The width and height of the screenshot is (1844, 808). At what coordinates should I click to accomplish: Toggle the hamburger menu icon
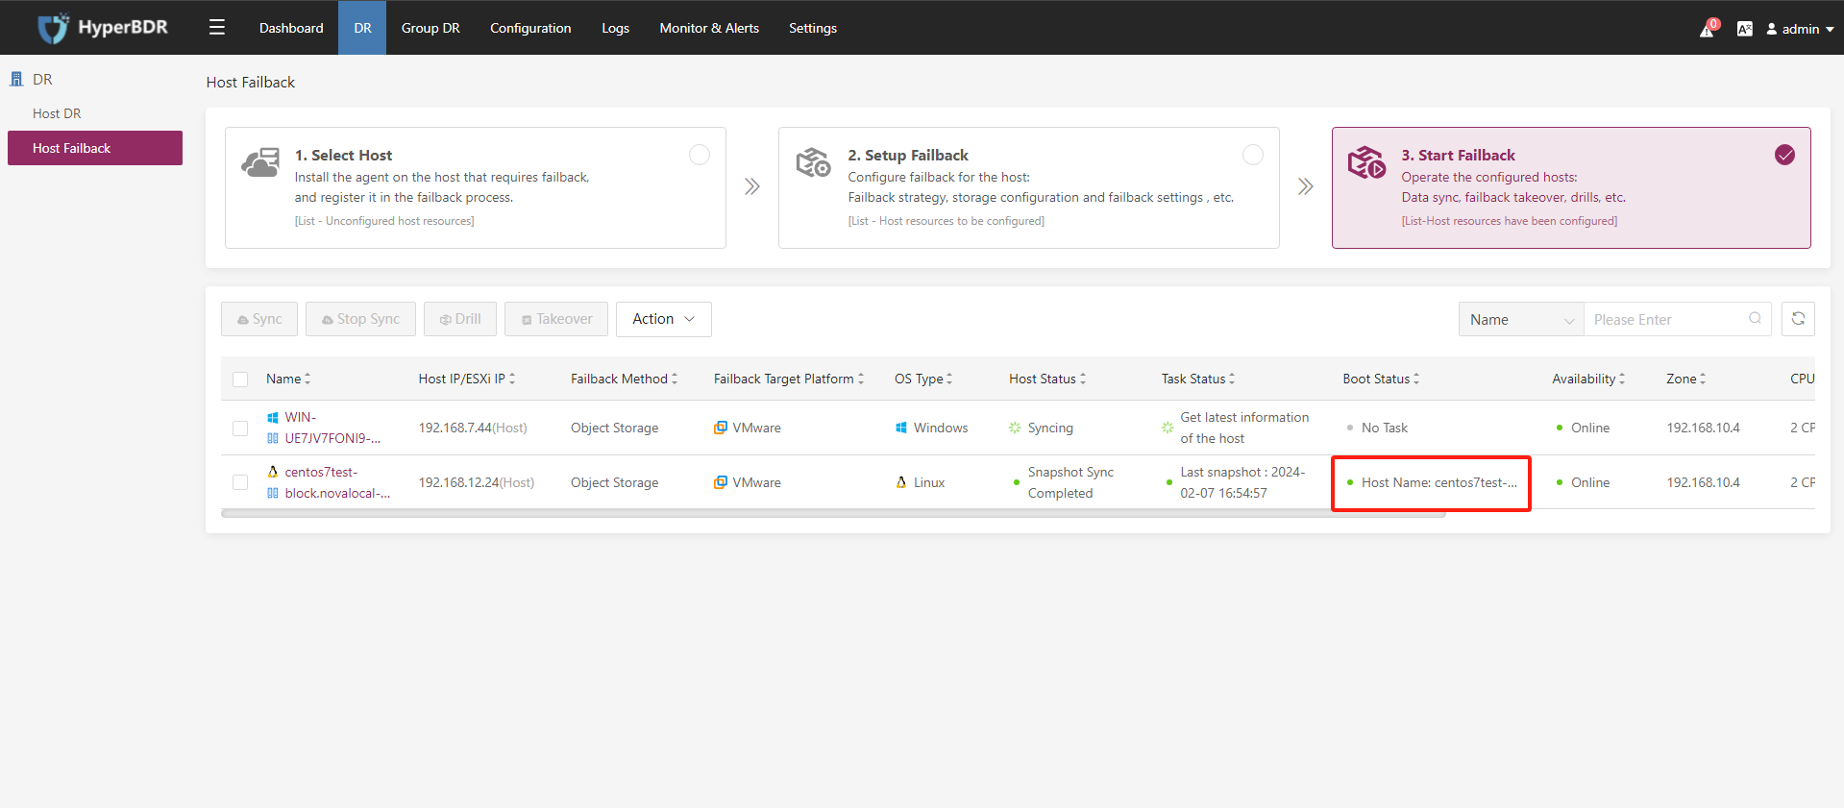tap(217, 28)
